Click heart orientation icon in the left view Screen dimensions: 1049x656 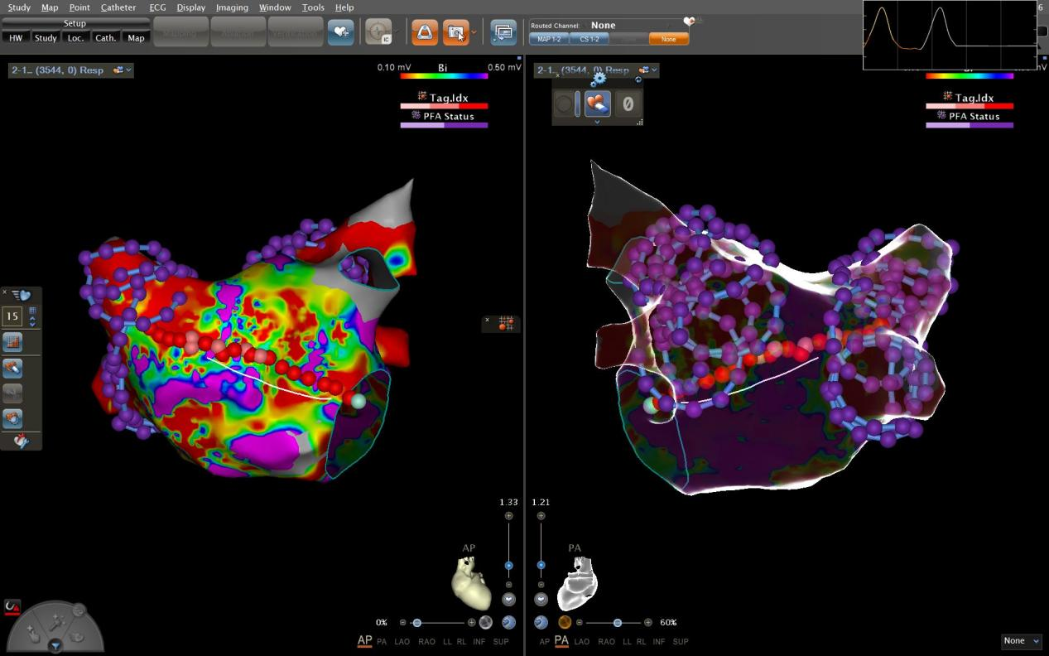tap(470, 583)
